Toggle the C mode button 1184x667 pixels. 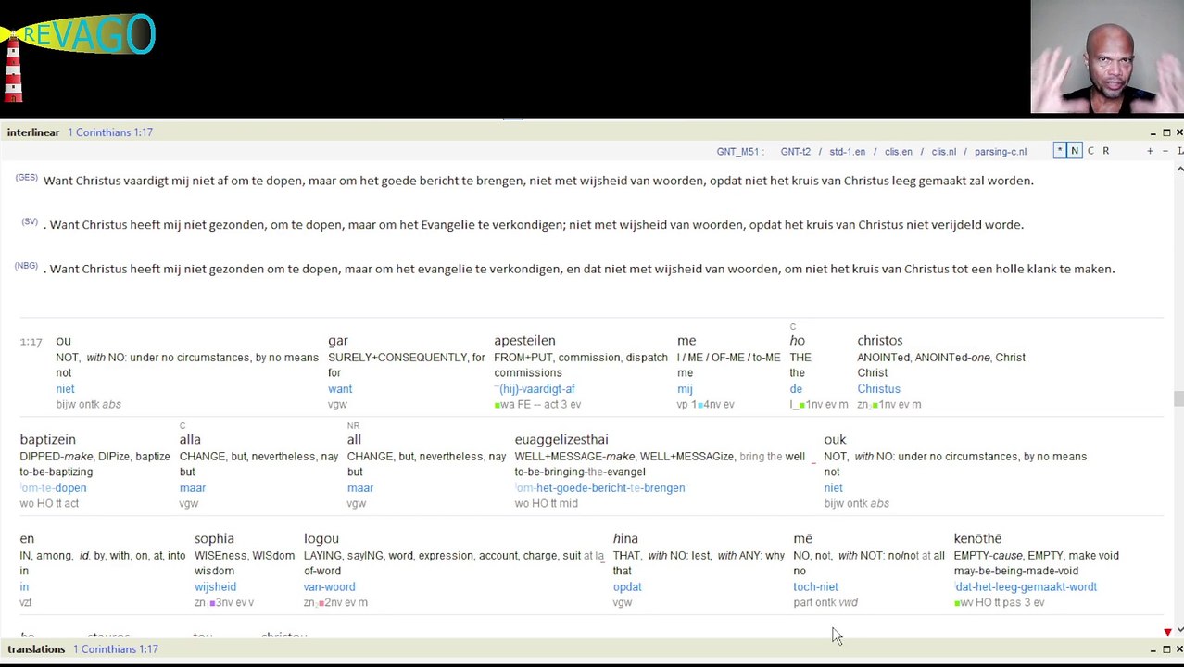coord(1090,151)
